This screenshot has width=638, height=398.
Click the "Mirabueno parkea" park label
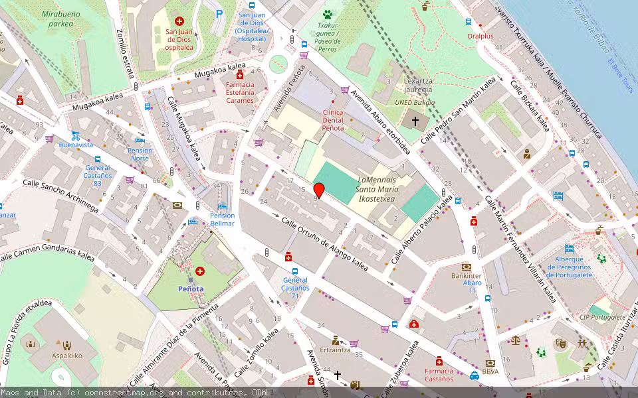[61, 19]
